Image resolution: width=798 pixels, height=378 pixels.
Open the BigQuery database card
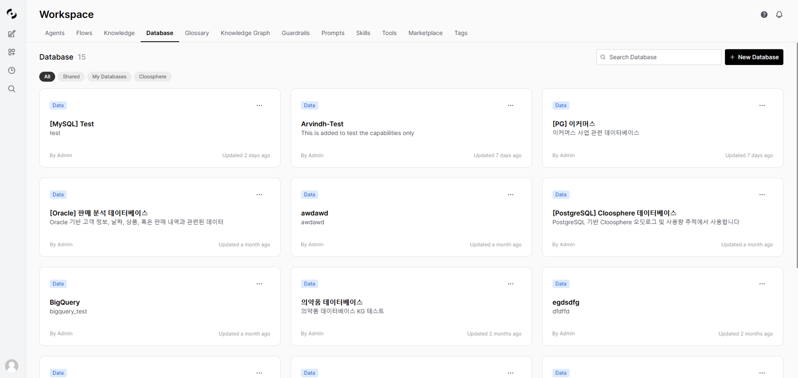(160, 306)
